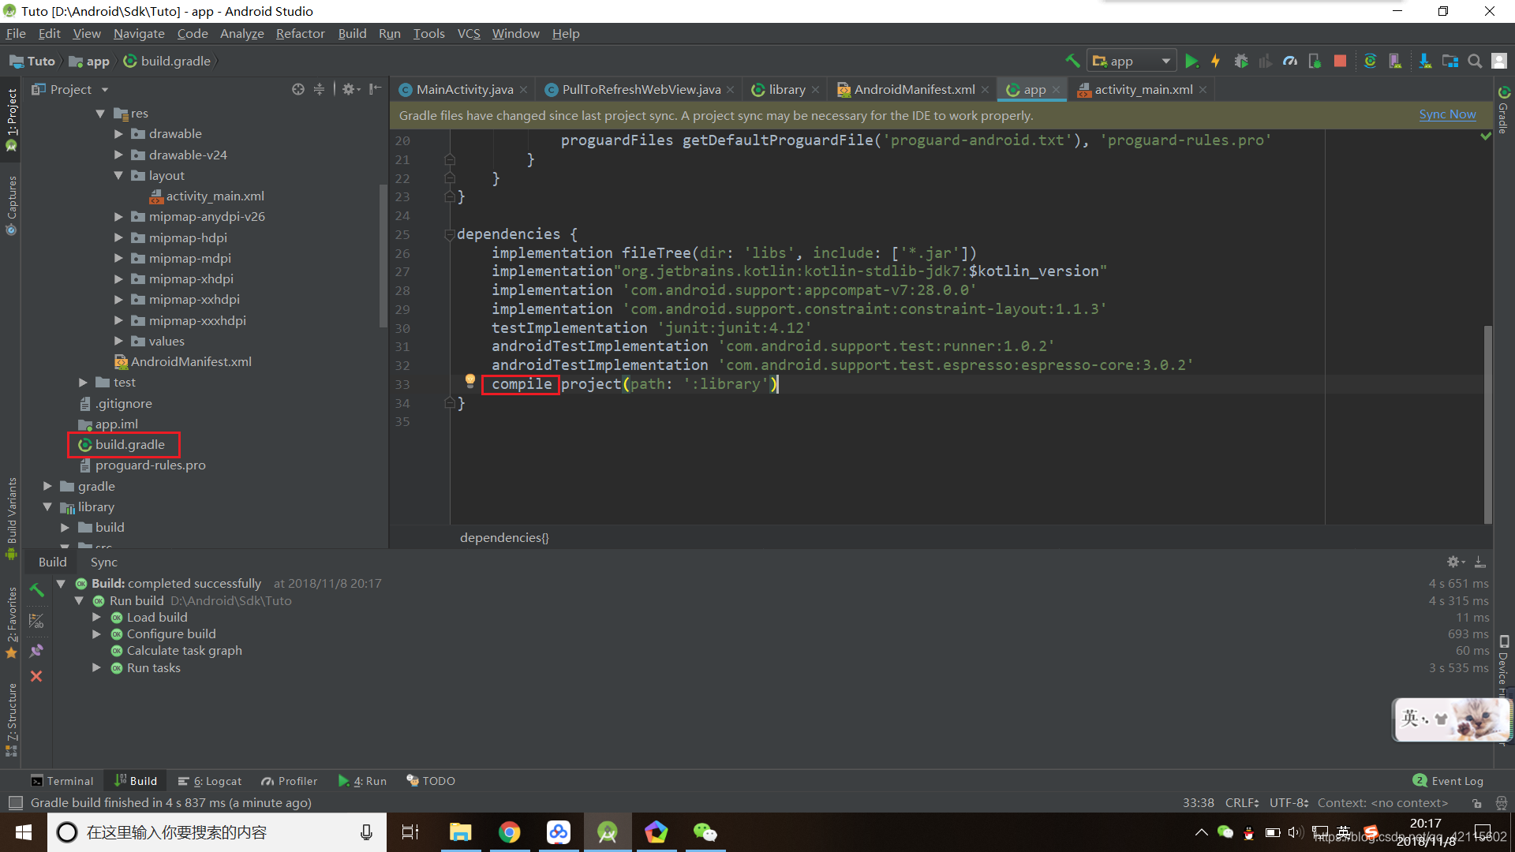The width and height of the screenshot is (1515, 852).
Task: Open Chrome from taskbar
Action: click(x=510, y=832)
